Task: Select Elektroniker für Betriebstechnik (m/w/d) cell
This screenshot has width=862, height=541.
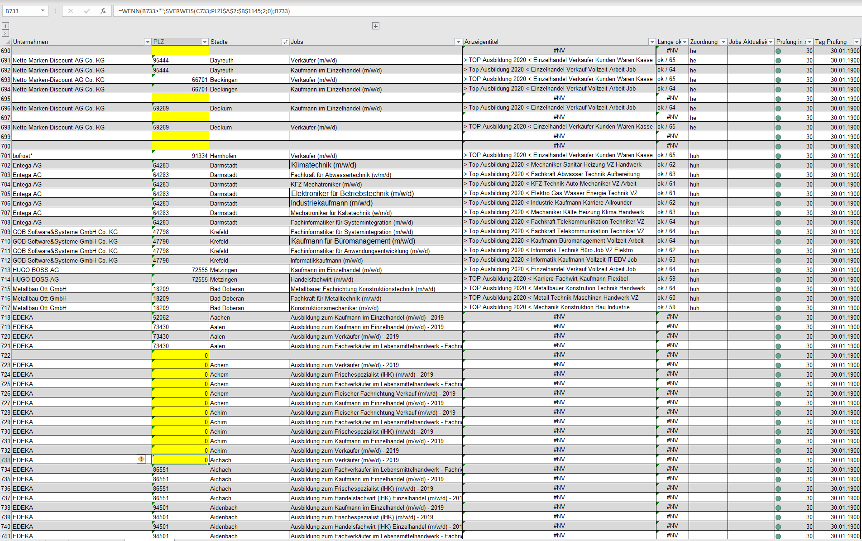Action: (376, 194)
